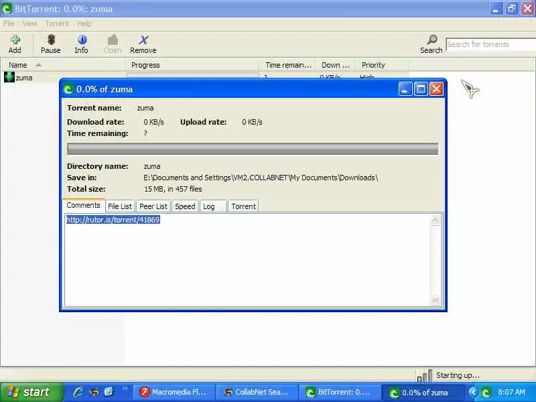Click the Save in path text
Viewport: 536px width, 402px height.
point(261,178)
